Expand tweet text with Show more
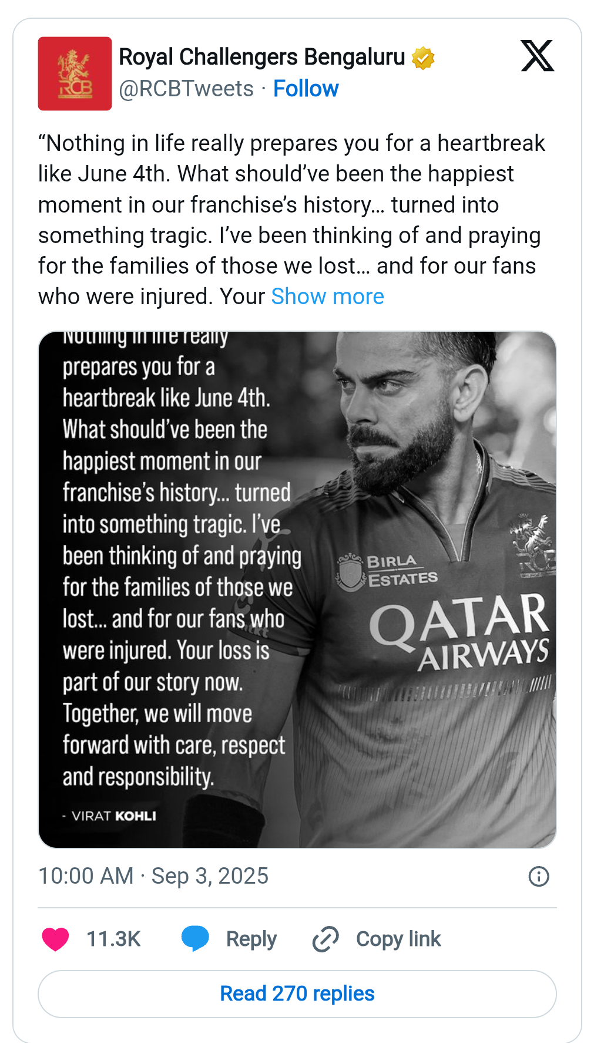 pos(327,297)
